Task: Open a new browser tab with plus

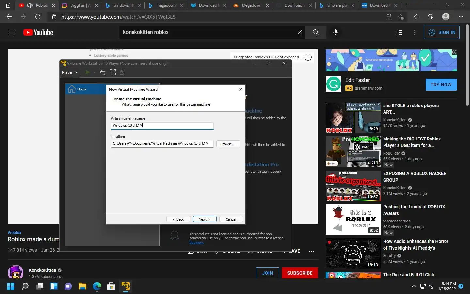Action: tap(407, 5)
